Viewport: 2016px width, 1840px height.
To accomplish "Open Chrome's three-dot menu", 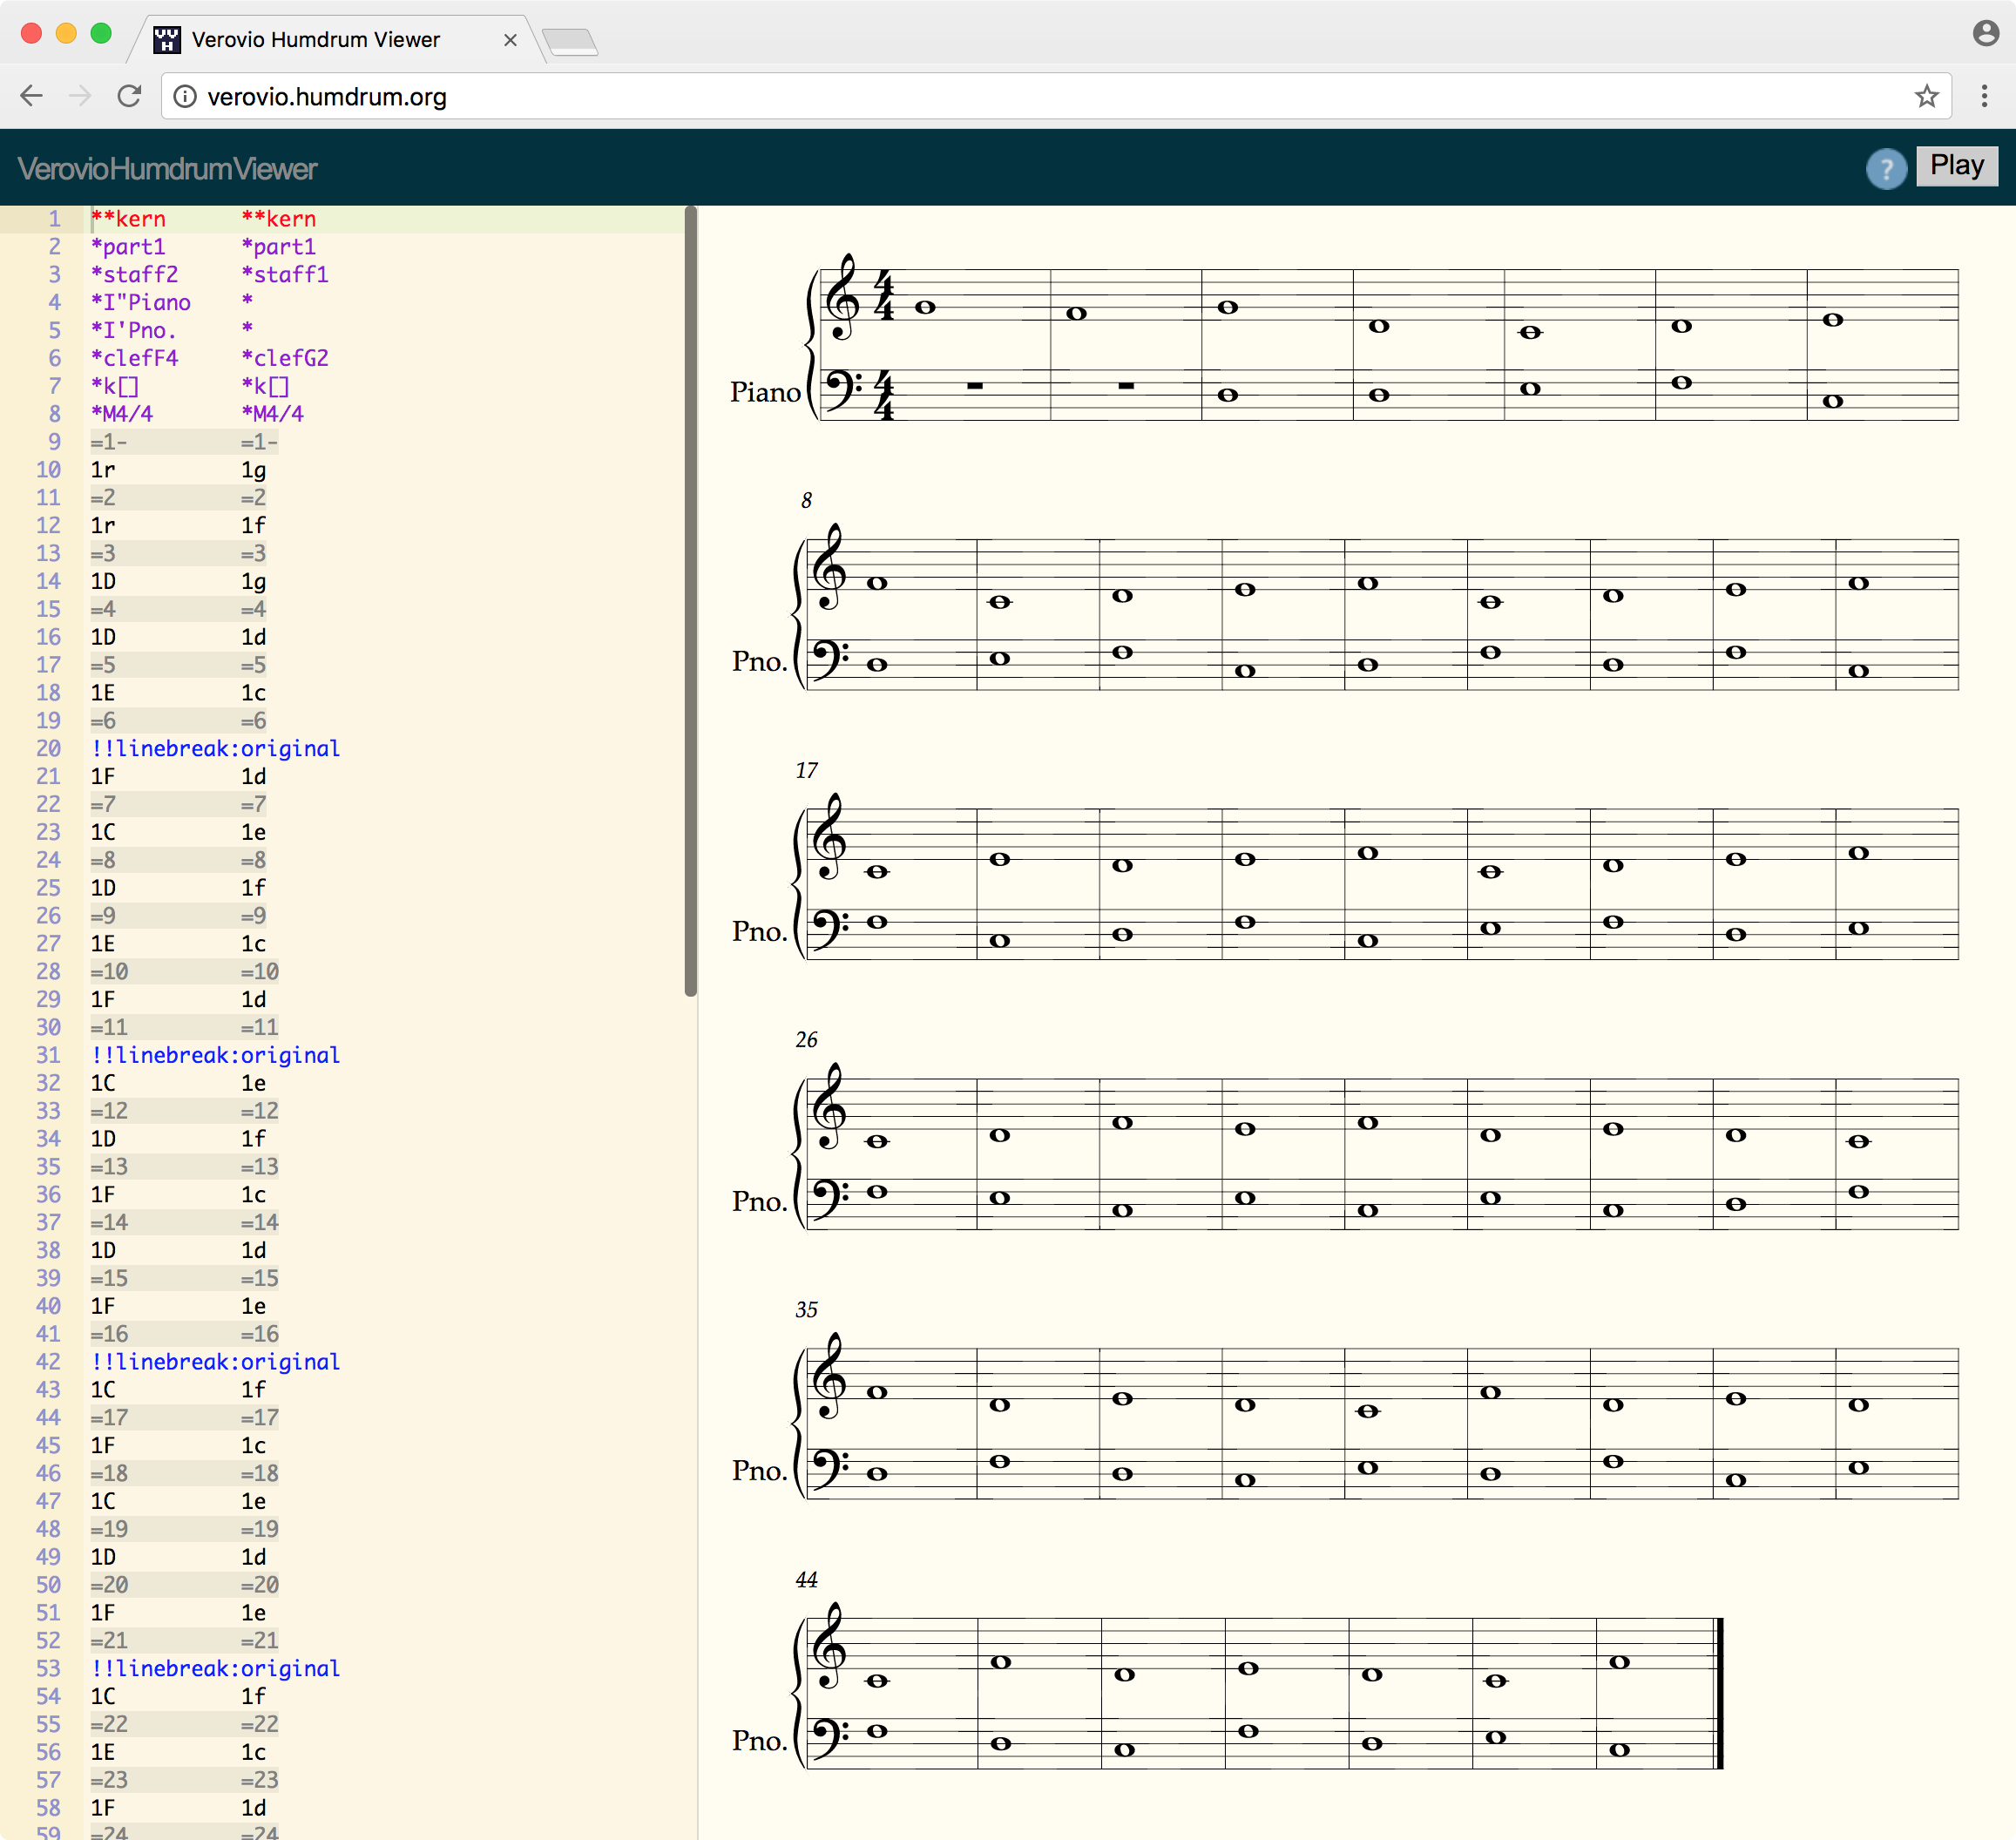I will click(x=1985, y=96).
